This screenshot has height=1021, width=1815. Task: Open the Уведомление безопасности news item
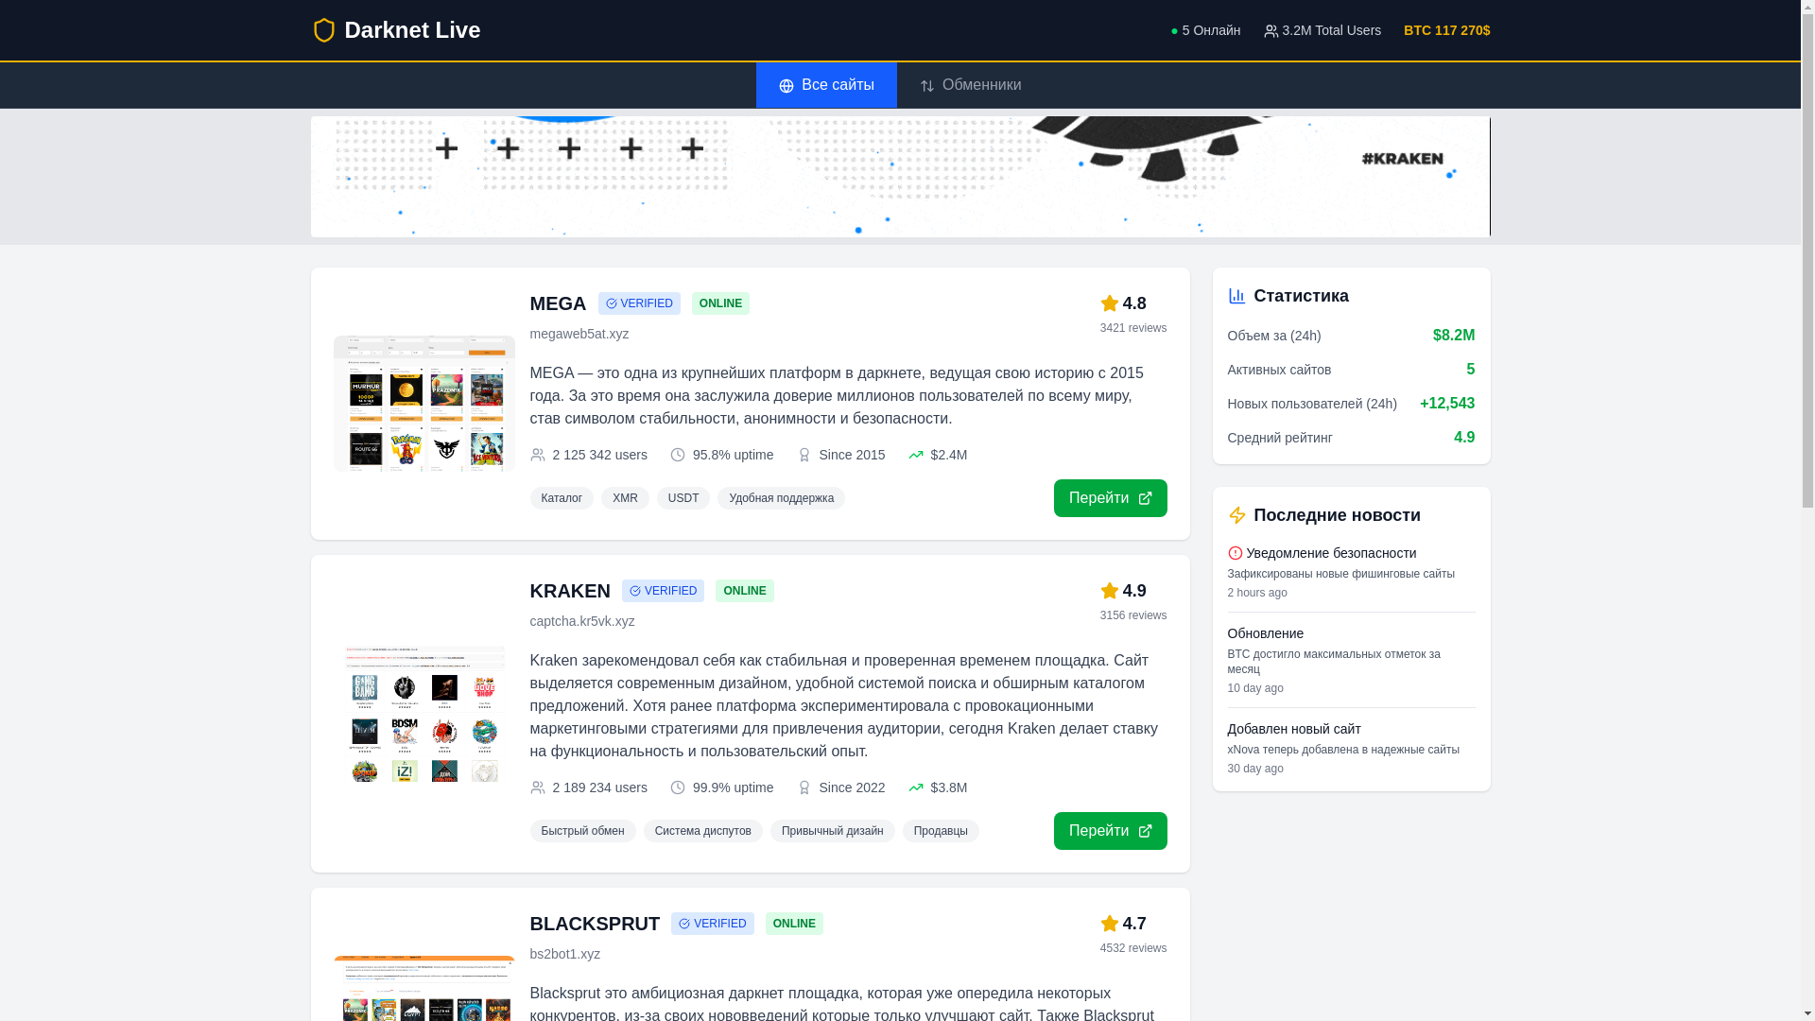pos(1351,572)
